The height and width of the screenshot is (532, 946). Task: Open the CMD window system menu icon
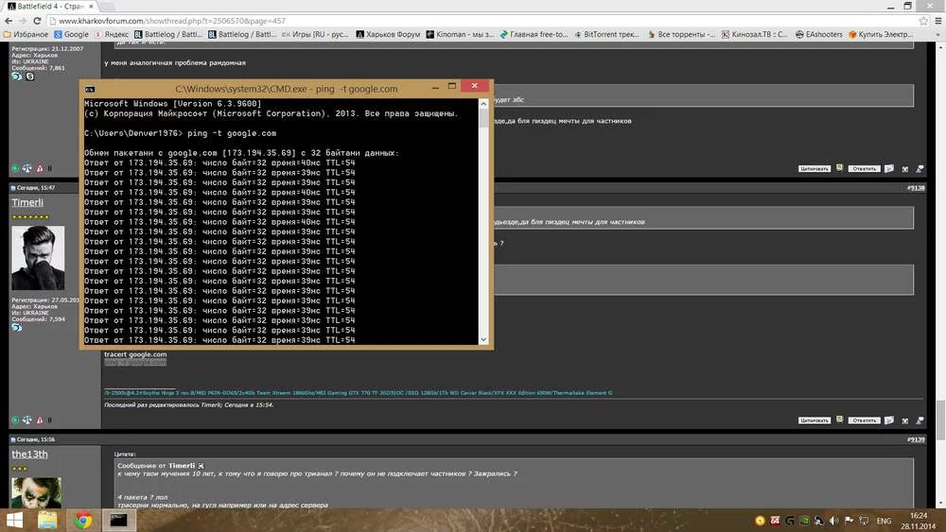(x=90, y=89)
